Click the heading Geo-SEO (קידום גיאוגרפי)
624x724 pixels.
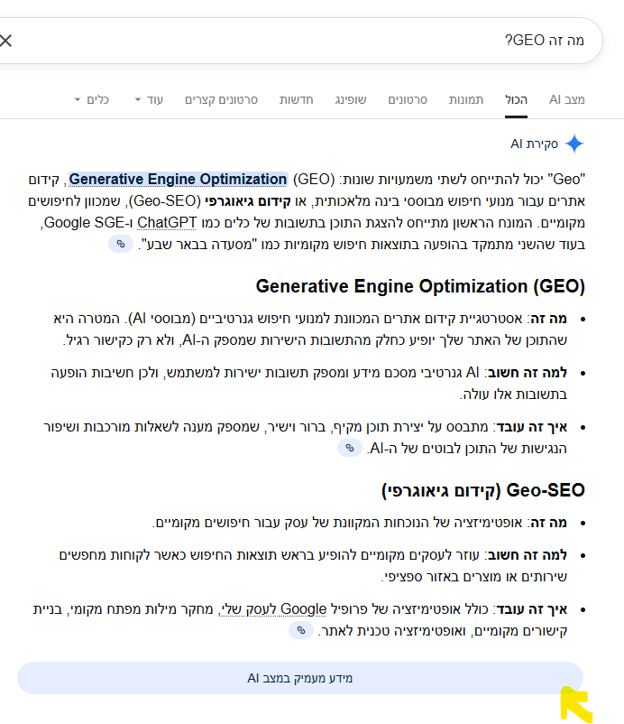click(x=483, y=490)
